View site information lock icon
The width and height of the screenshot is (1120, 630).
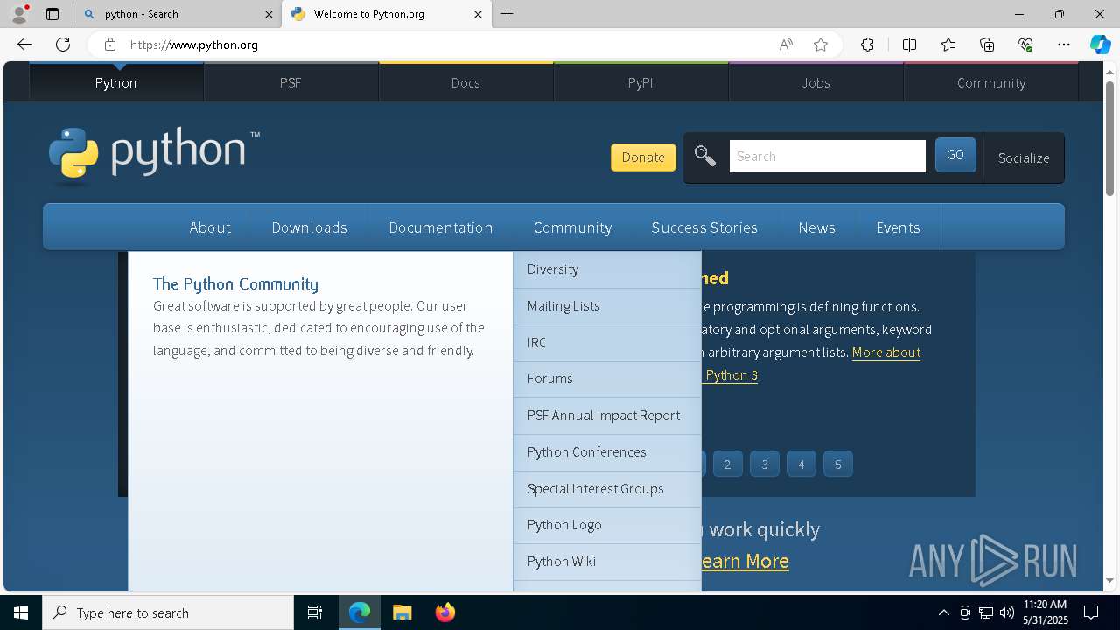click(x=109, y=45)
